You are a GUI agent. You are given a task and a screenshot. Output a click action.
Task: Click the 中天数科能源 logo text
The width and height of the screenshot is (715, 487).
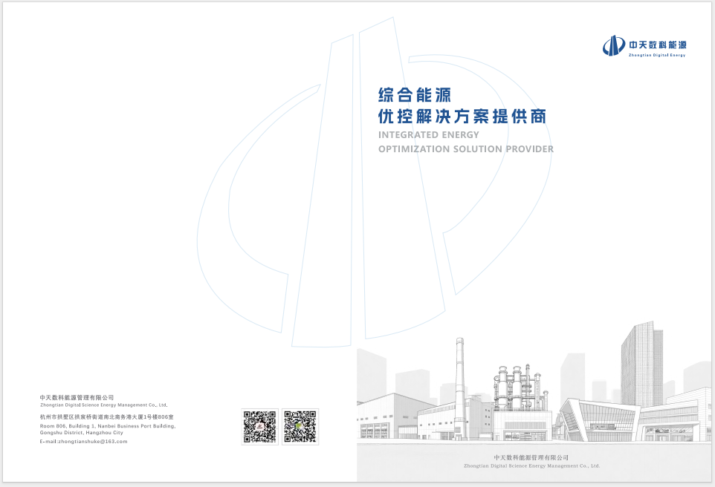(657, 45)
